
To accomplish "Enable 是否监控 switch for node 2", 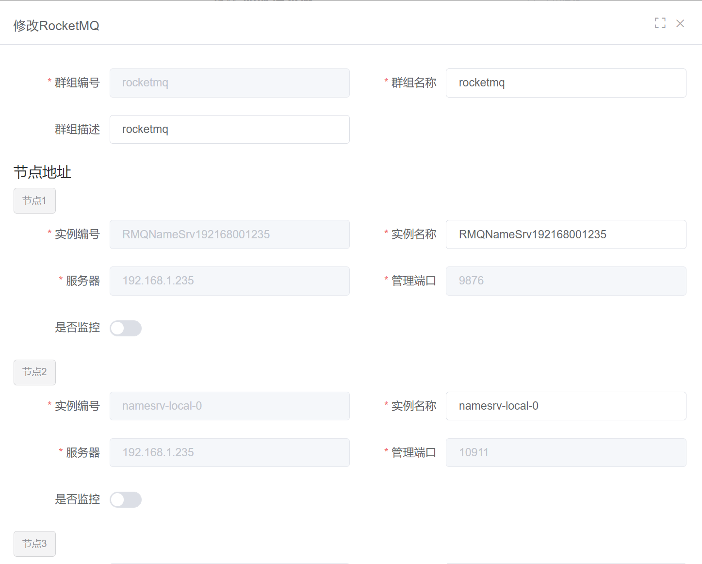I will tap(126, 499).
